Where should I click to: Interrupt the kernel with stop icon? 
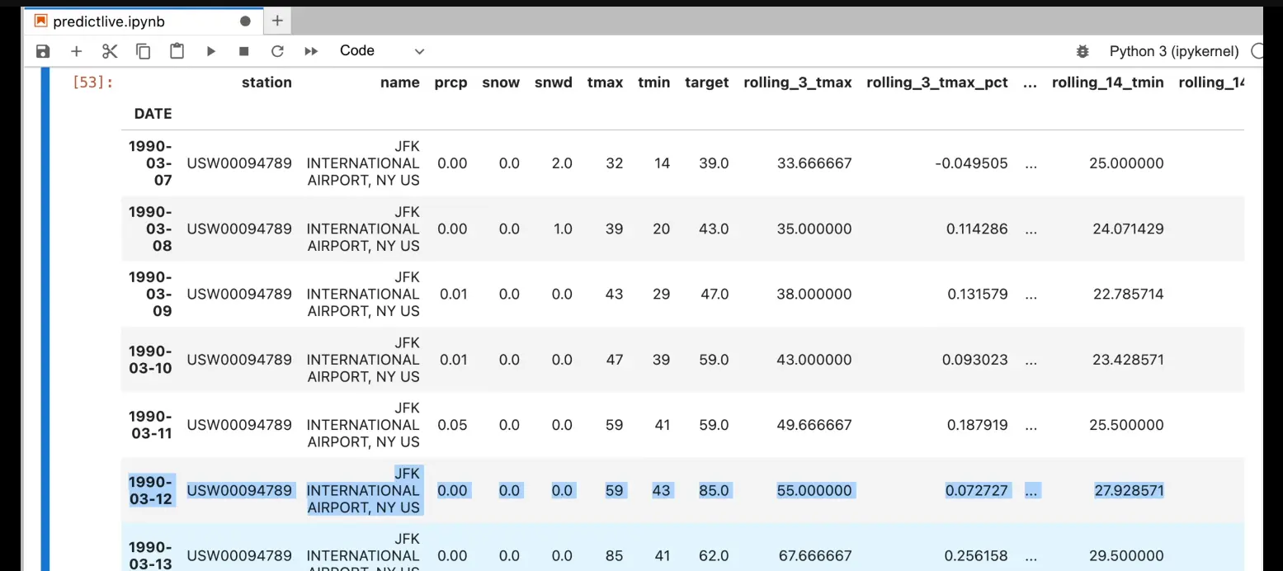coord(243,51)
